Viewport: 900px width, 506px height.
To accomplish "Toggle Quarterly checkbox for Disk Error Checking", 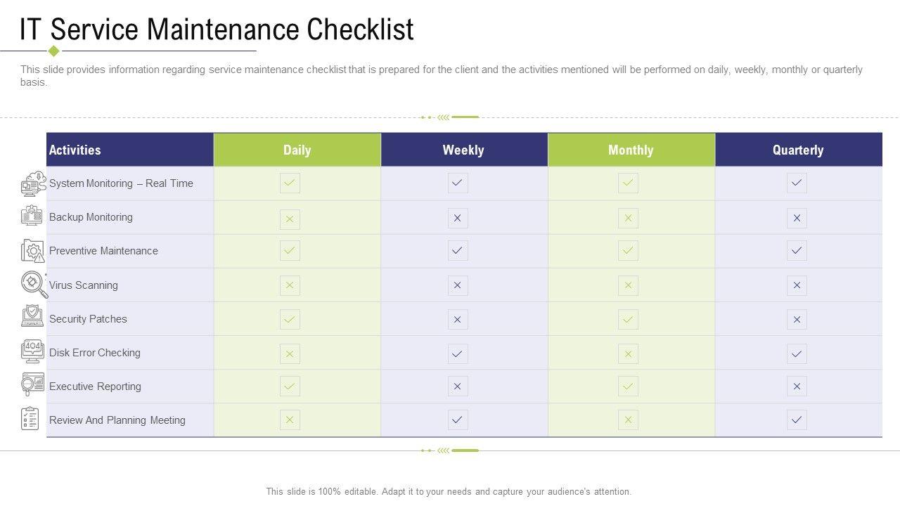I will point(797,353).
